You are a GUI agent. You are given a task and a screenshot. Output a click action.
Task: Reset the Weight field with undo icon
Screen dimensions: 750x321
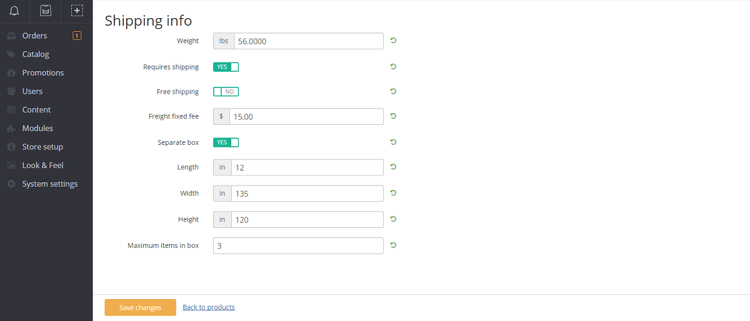[393, 41]
